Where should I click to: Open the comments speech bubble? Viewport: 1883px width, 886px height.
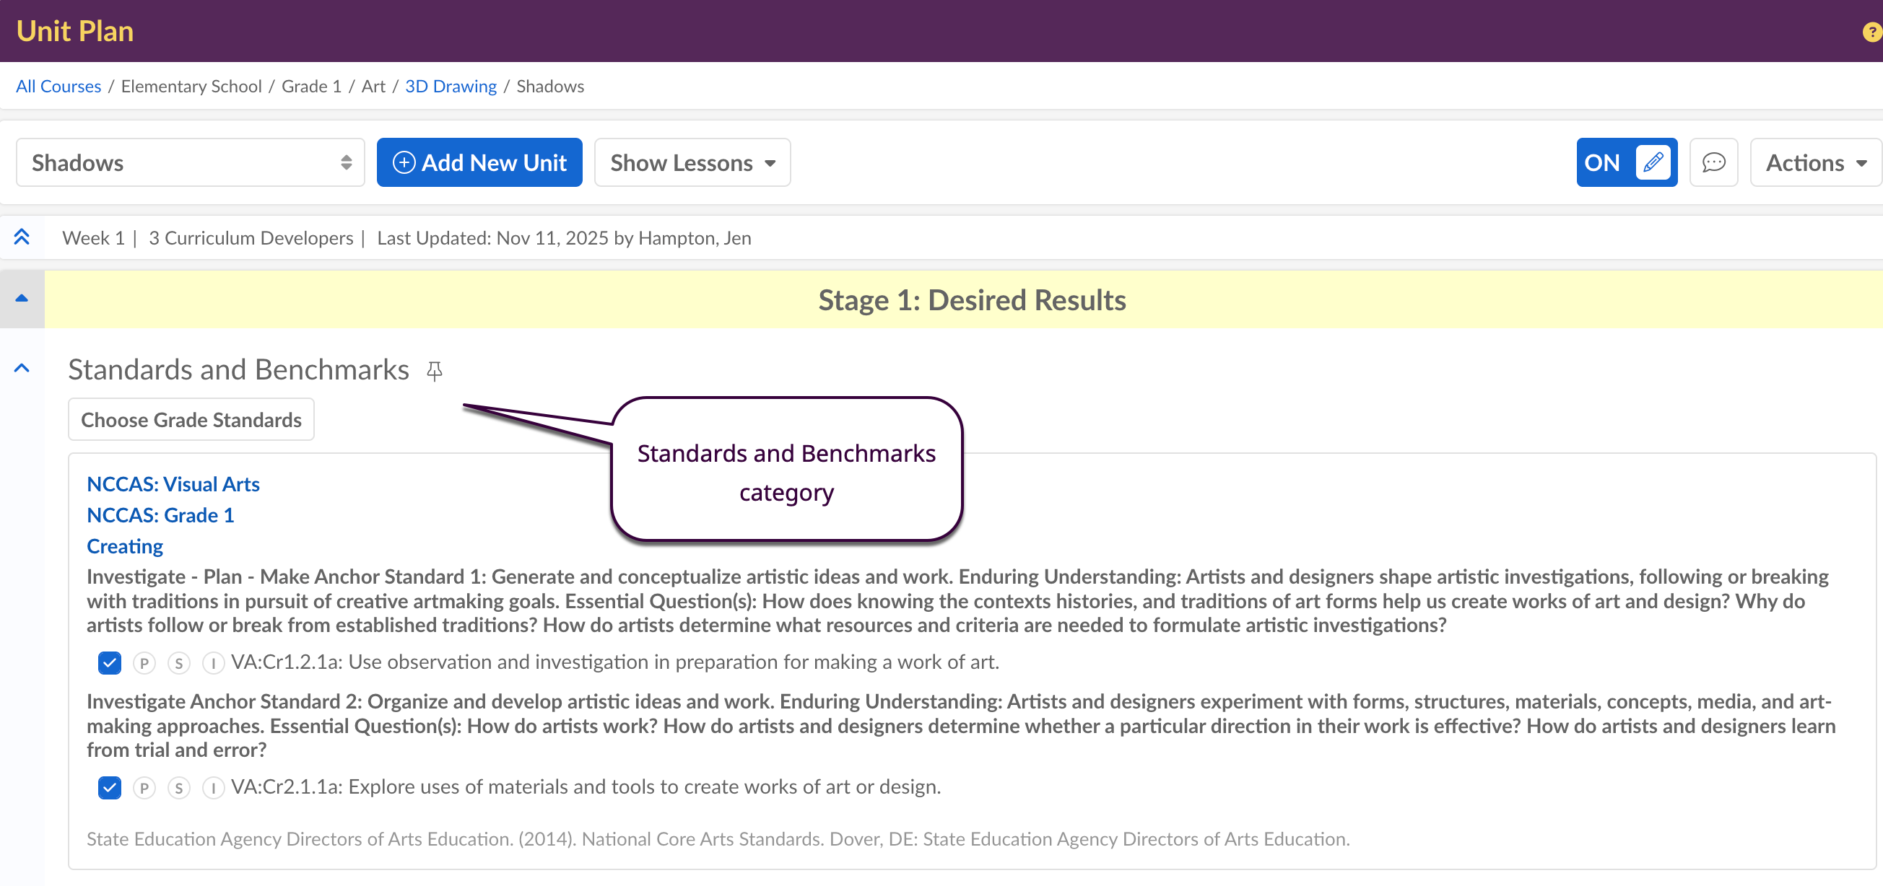pyautogui.click(x=1713, y=162)
